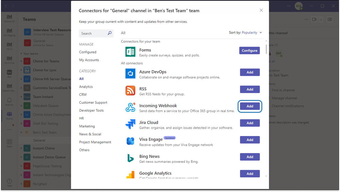Click the RSS feed icon
The width and height of the screenshot is (340, 192).
(130, 90)
